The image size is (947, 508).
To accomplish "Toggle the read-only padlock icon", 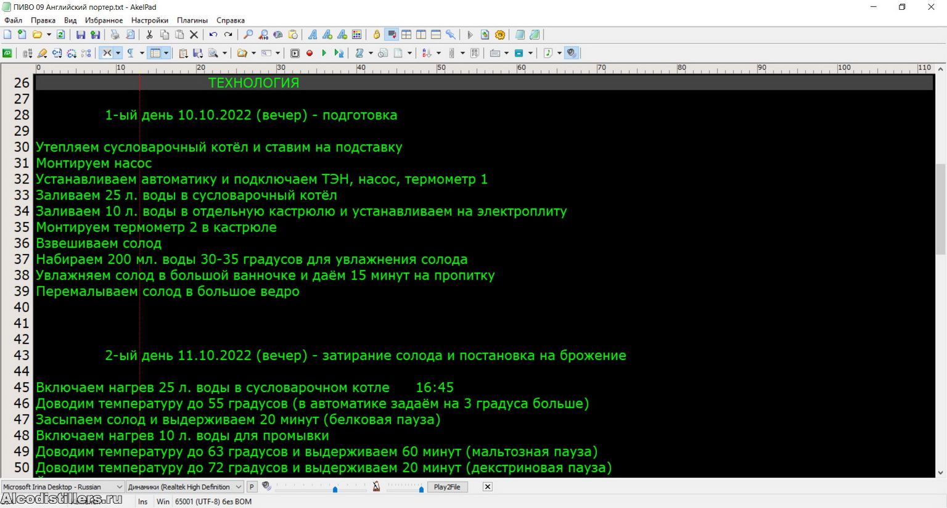I will click(377, 35).
